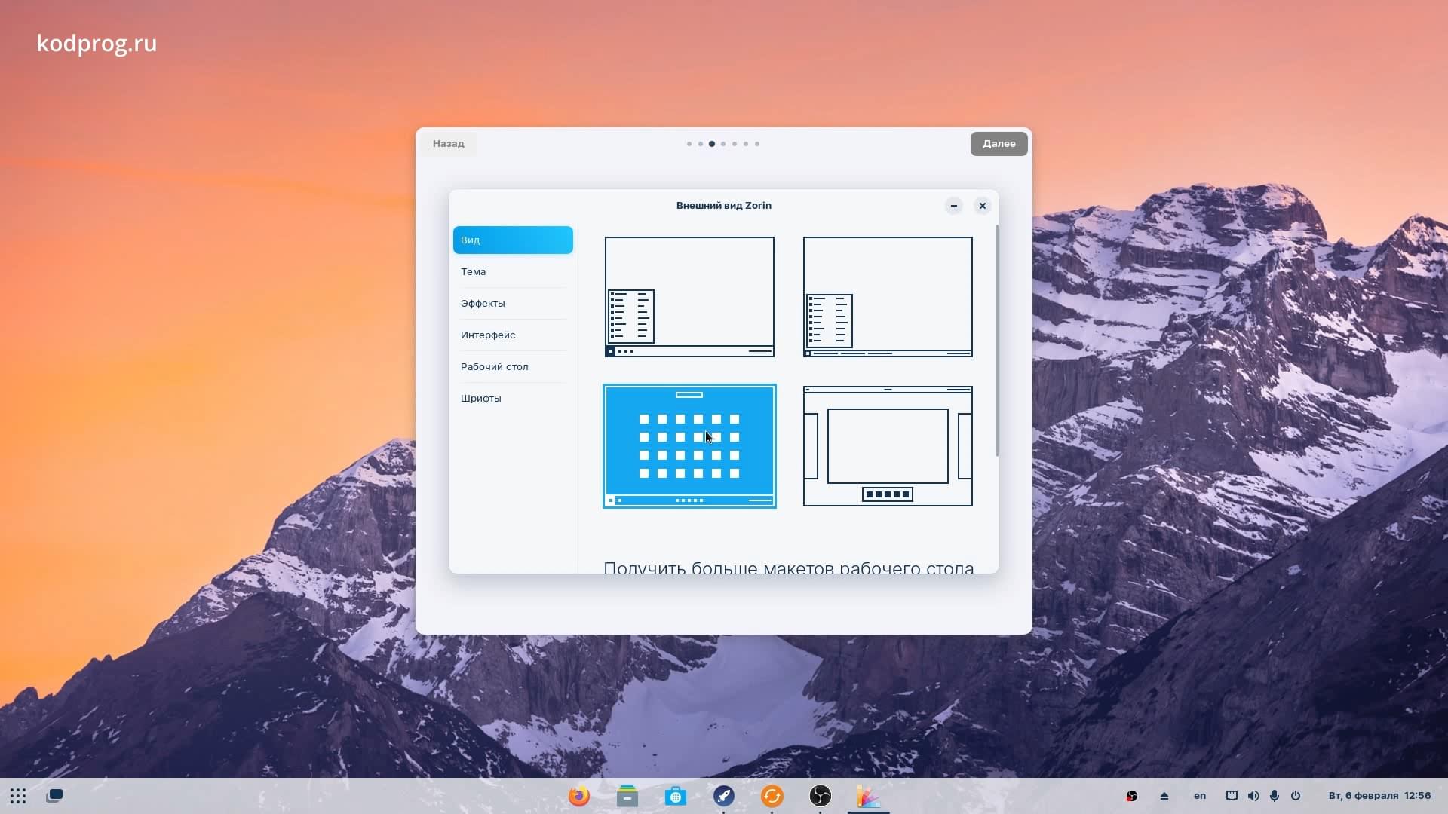Image resolution: width=1448 pixels, height=814 pixels.
Task: Choose the Windows-like layout with small taskbar icons
Action: [x=689, y=297]
